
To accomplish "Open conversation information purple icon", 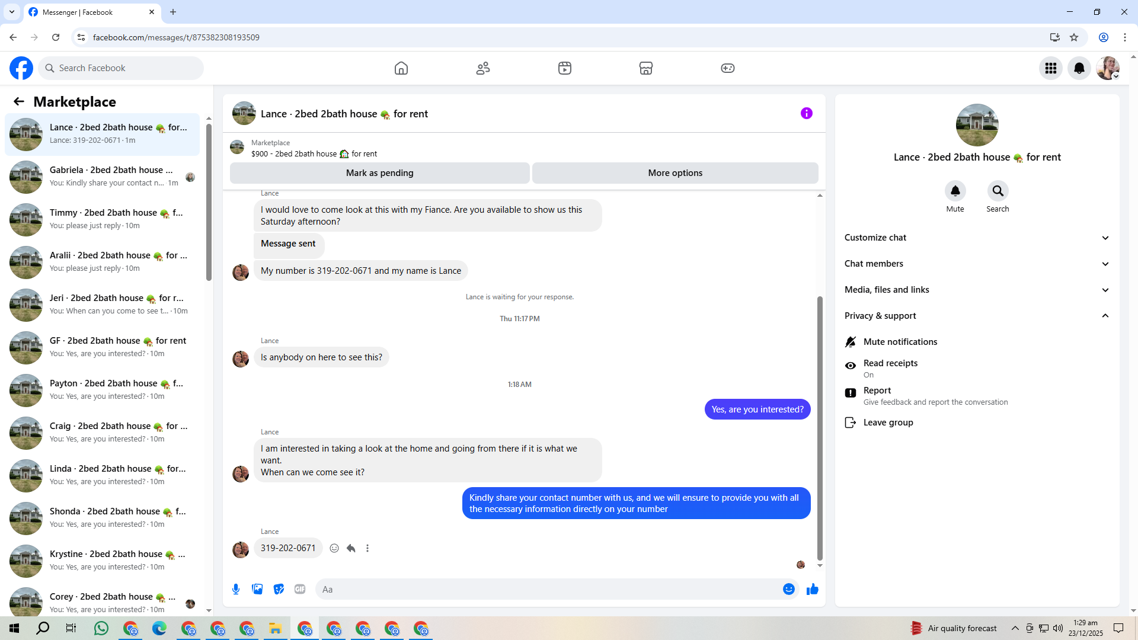I will (807, 113).
